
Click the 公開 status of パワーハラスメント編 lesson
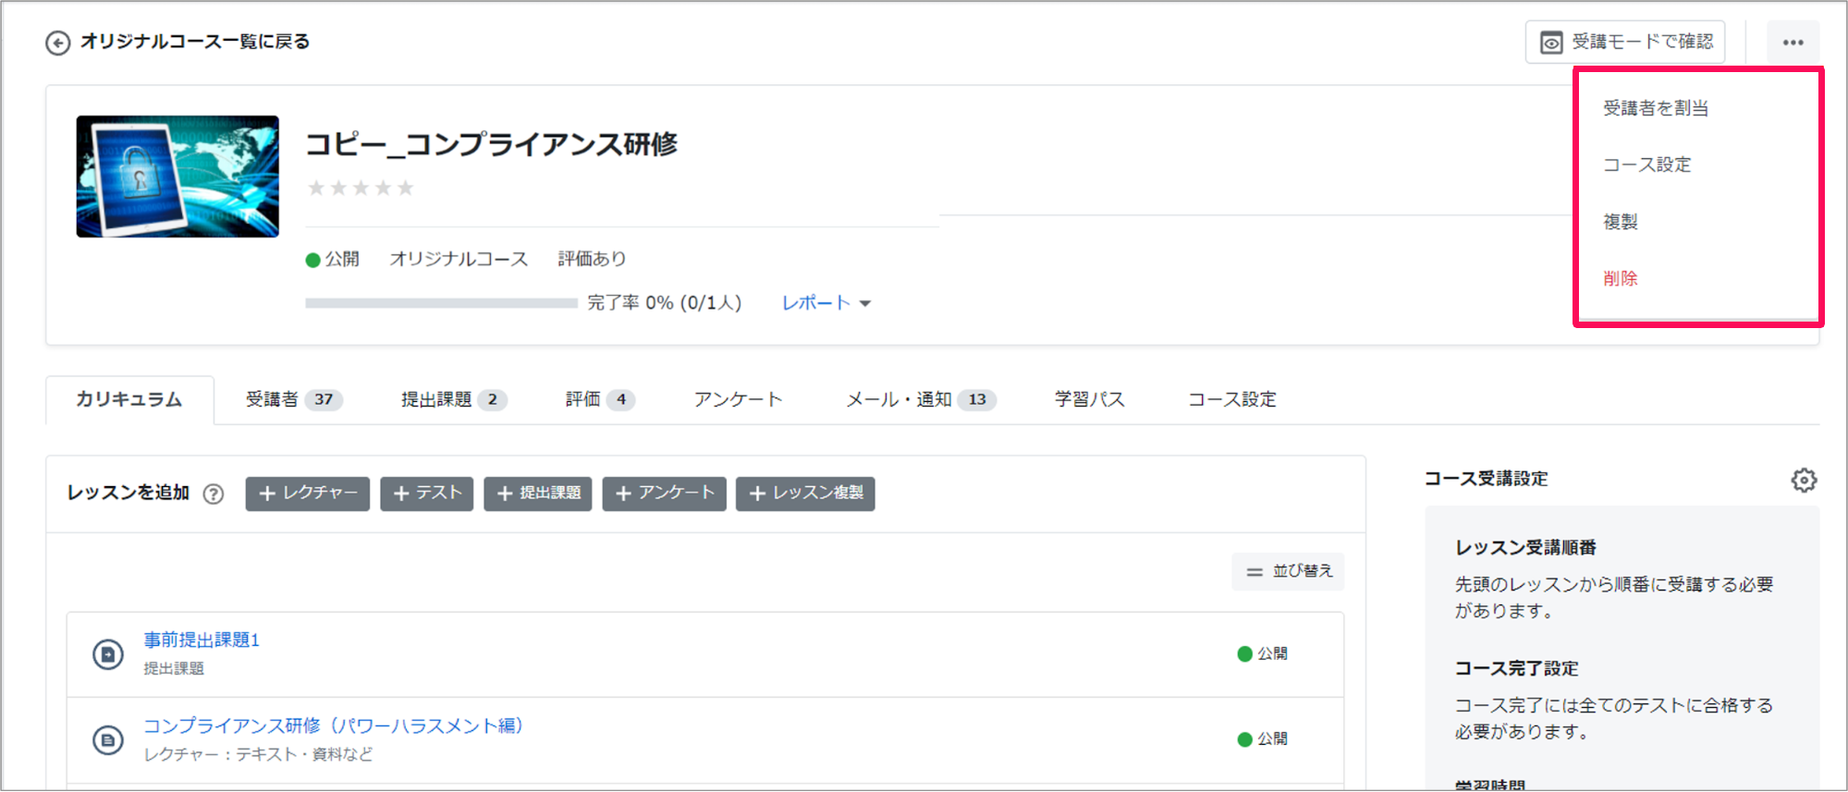tap(1262, 738)
